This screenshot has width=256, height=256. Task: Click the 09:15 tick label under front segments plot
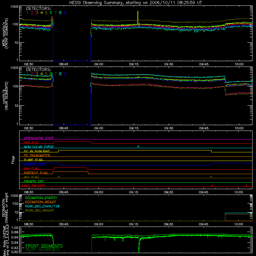134,64
